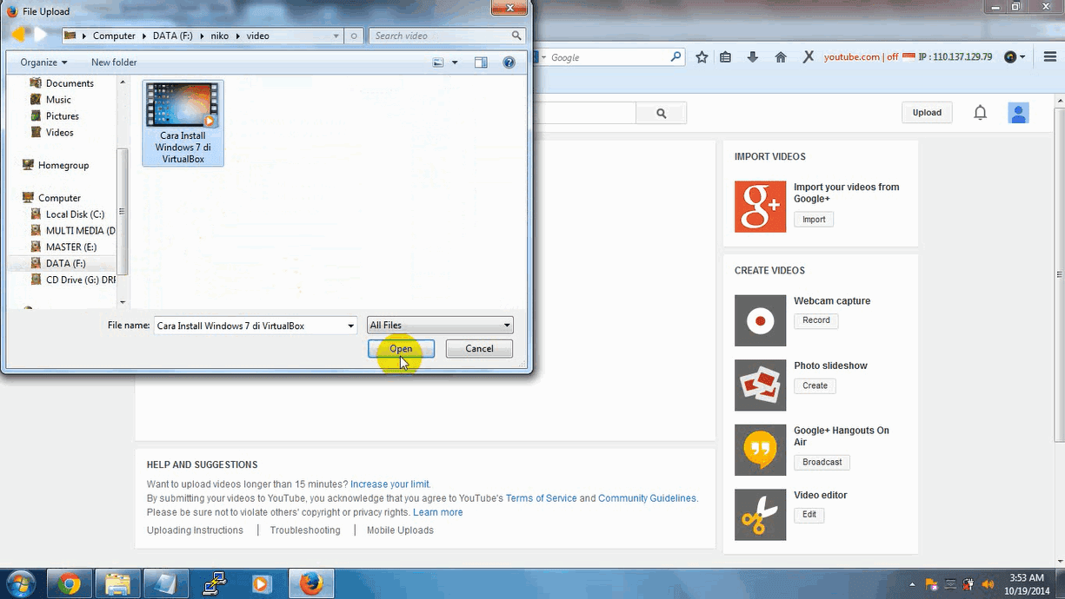The image size is (1065, 599).
Task: Open the YouTube notifications bell icon
Action: tap(980, 112)
